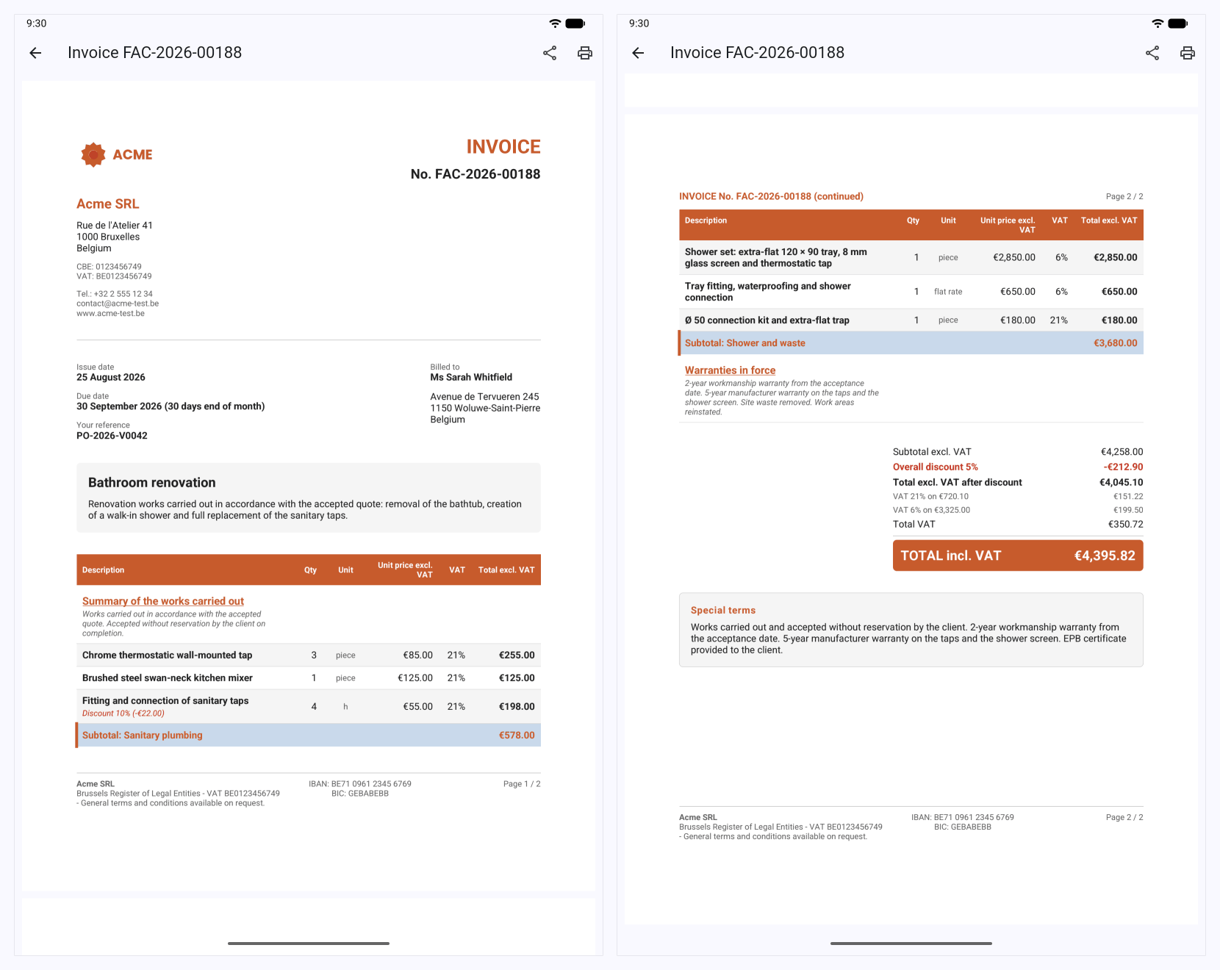Tap the 'Overall discount 5%' line
This screenshot has width=1220, height=970.
1018,467
